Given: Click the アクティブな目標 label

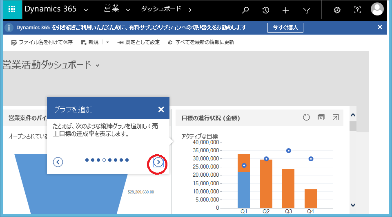Looking at the screenshot, I should tap(200, 136).
